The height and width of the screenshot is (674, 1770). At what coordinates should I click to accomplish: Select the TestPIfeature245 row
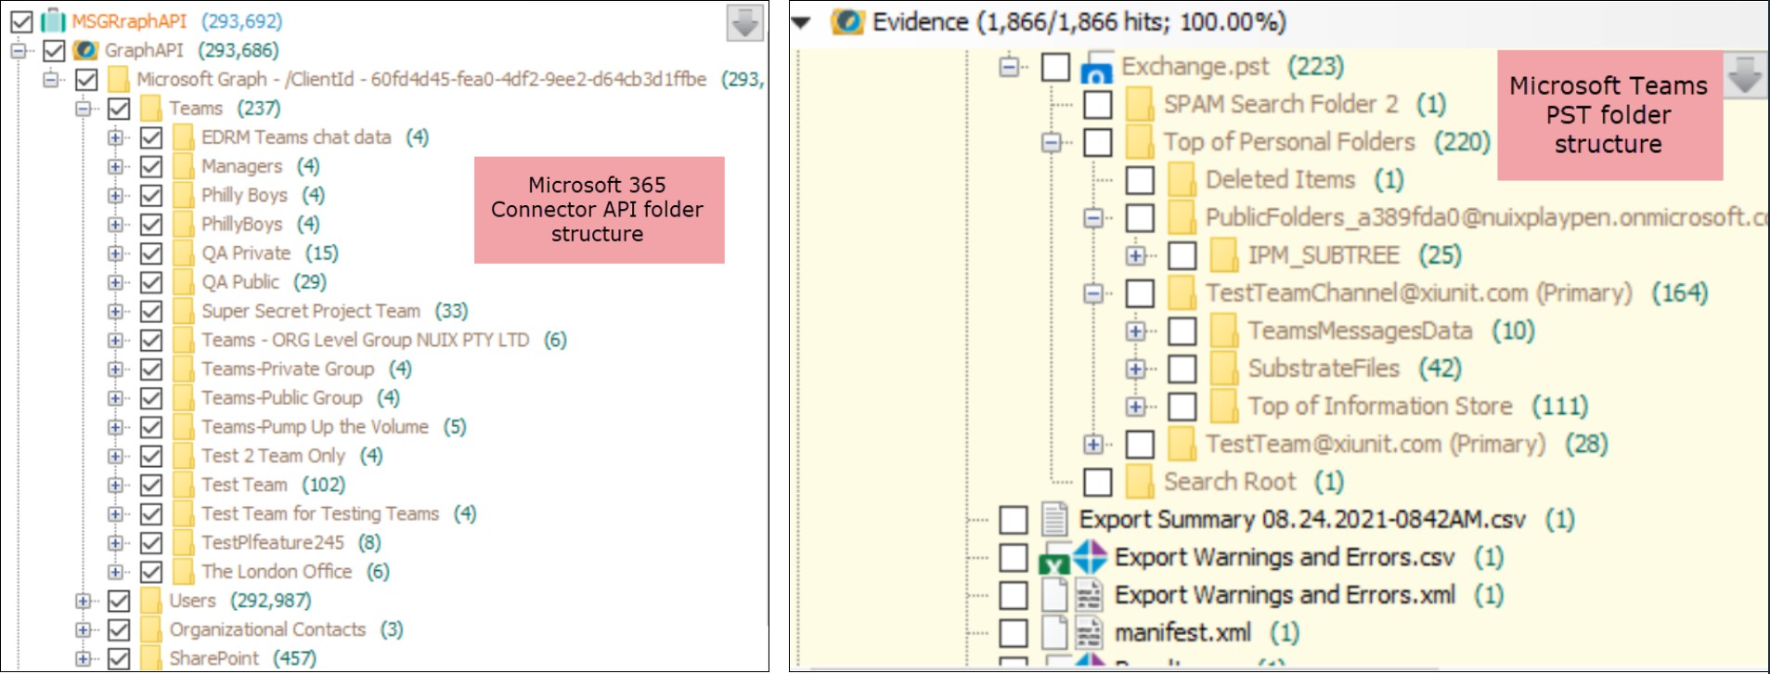coord(291,543)
